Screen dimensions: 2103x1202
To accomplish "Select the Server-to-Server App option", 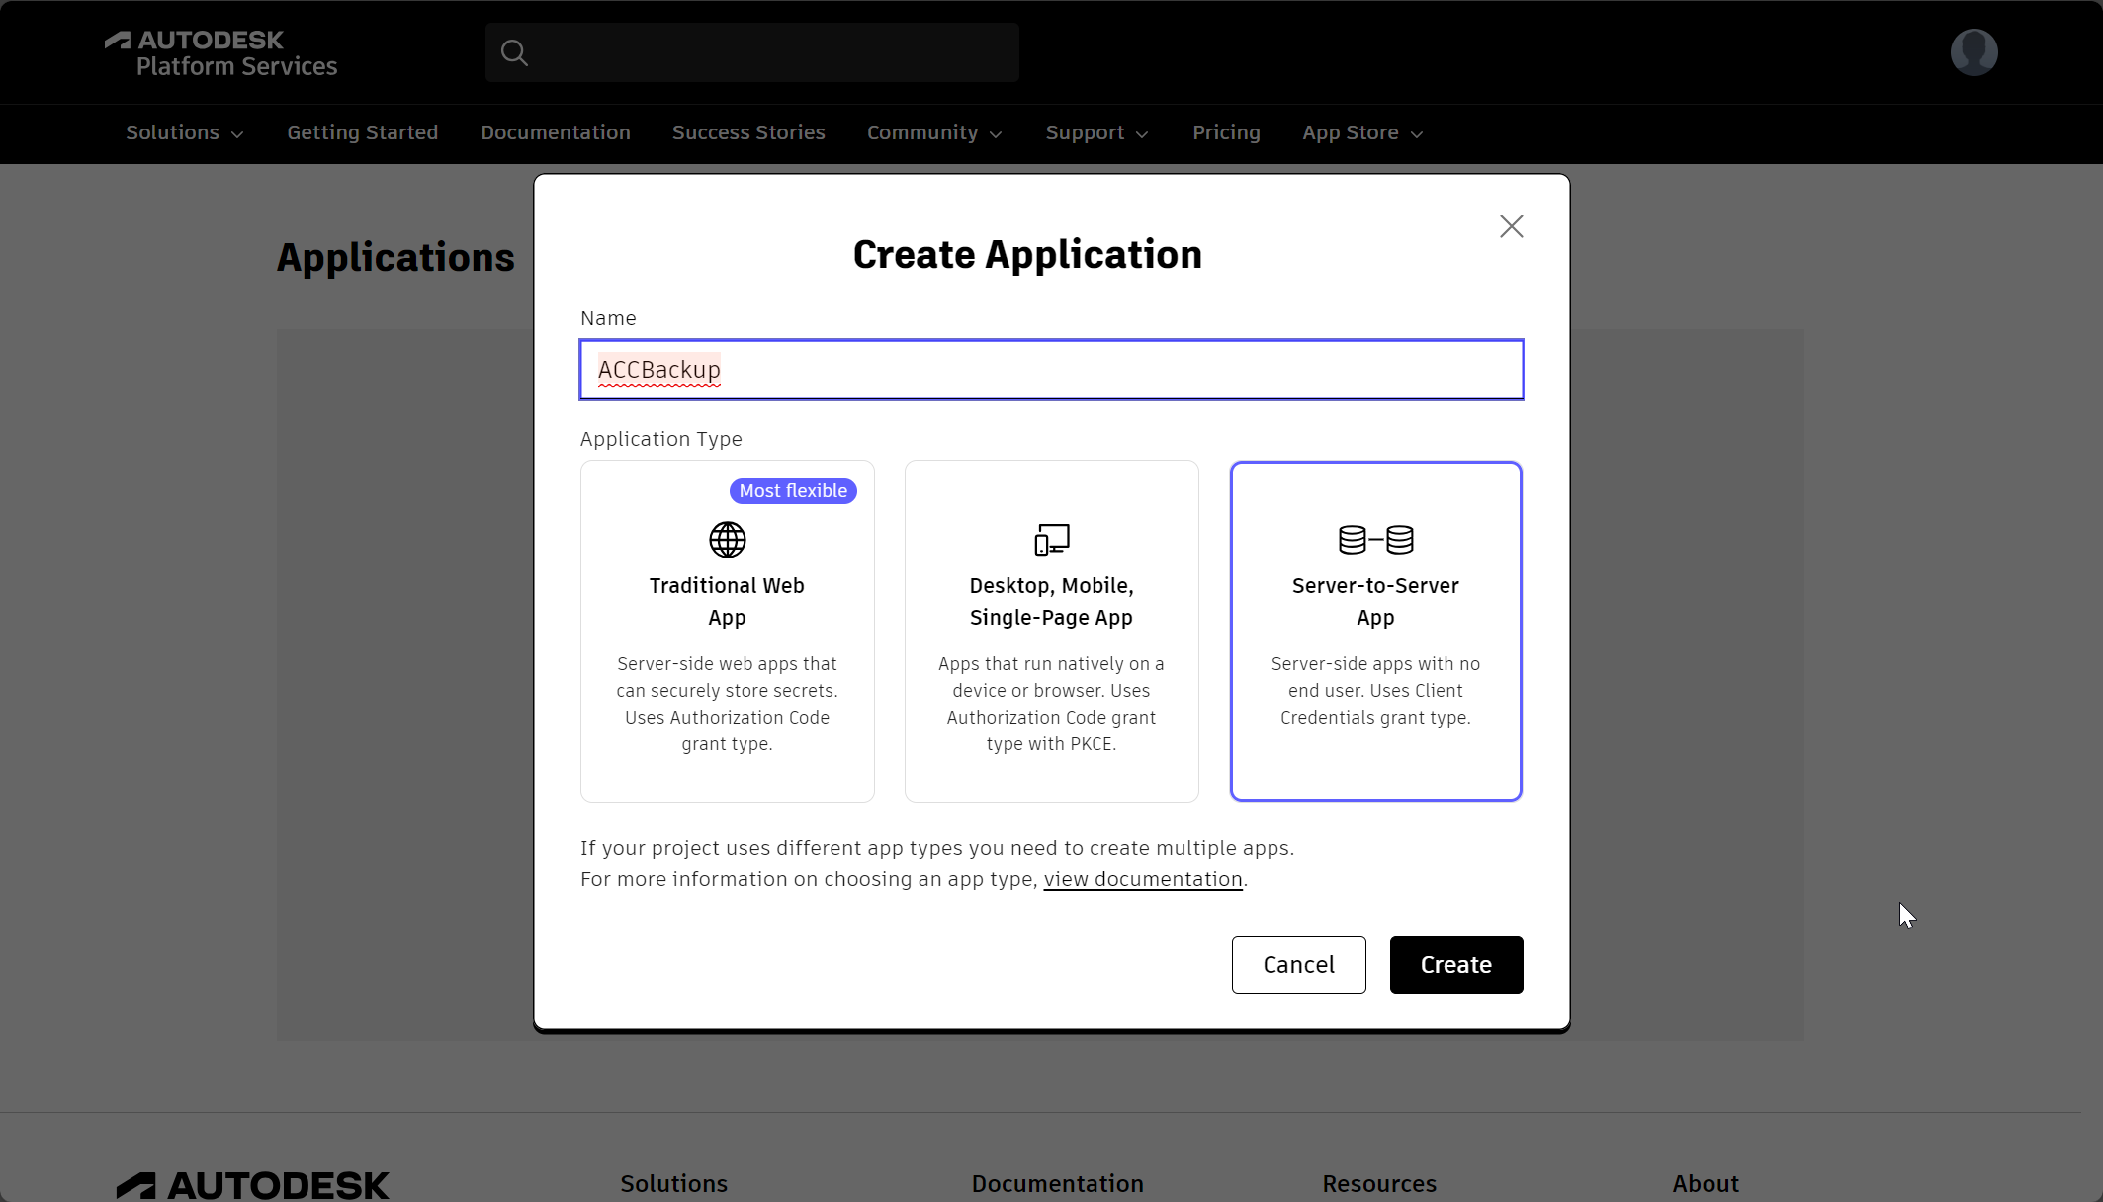I will pyautogui.click(x=1375, y=631).
